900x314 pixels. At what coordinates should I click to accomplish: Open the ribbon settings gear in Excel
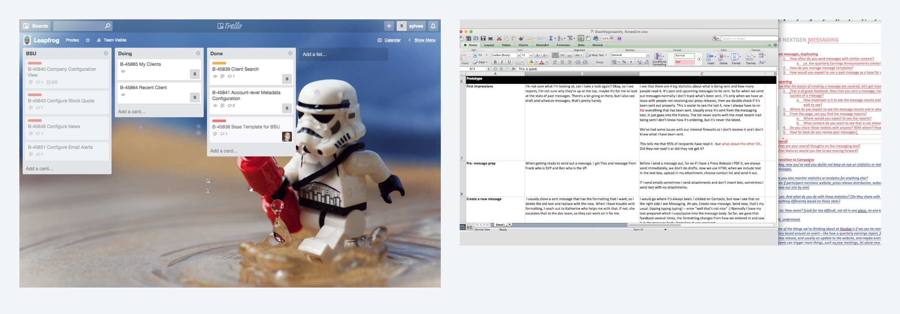click(775, 45)
